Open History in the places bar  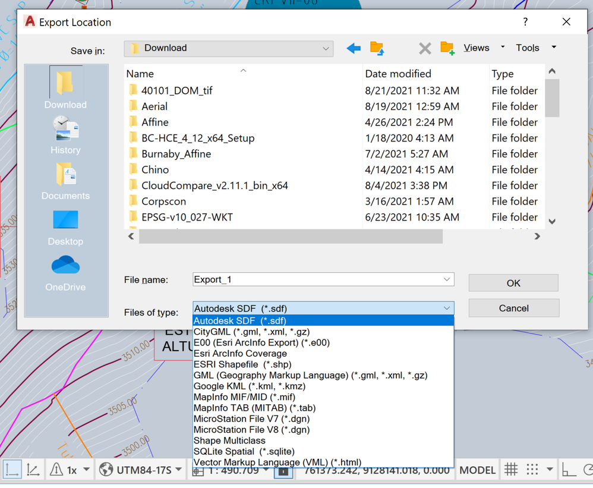65,136
